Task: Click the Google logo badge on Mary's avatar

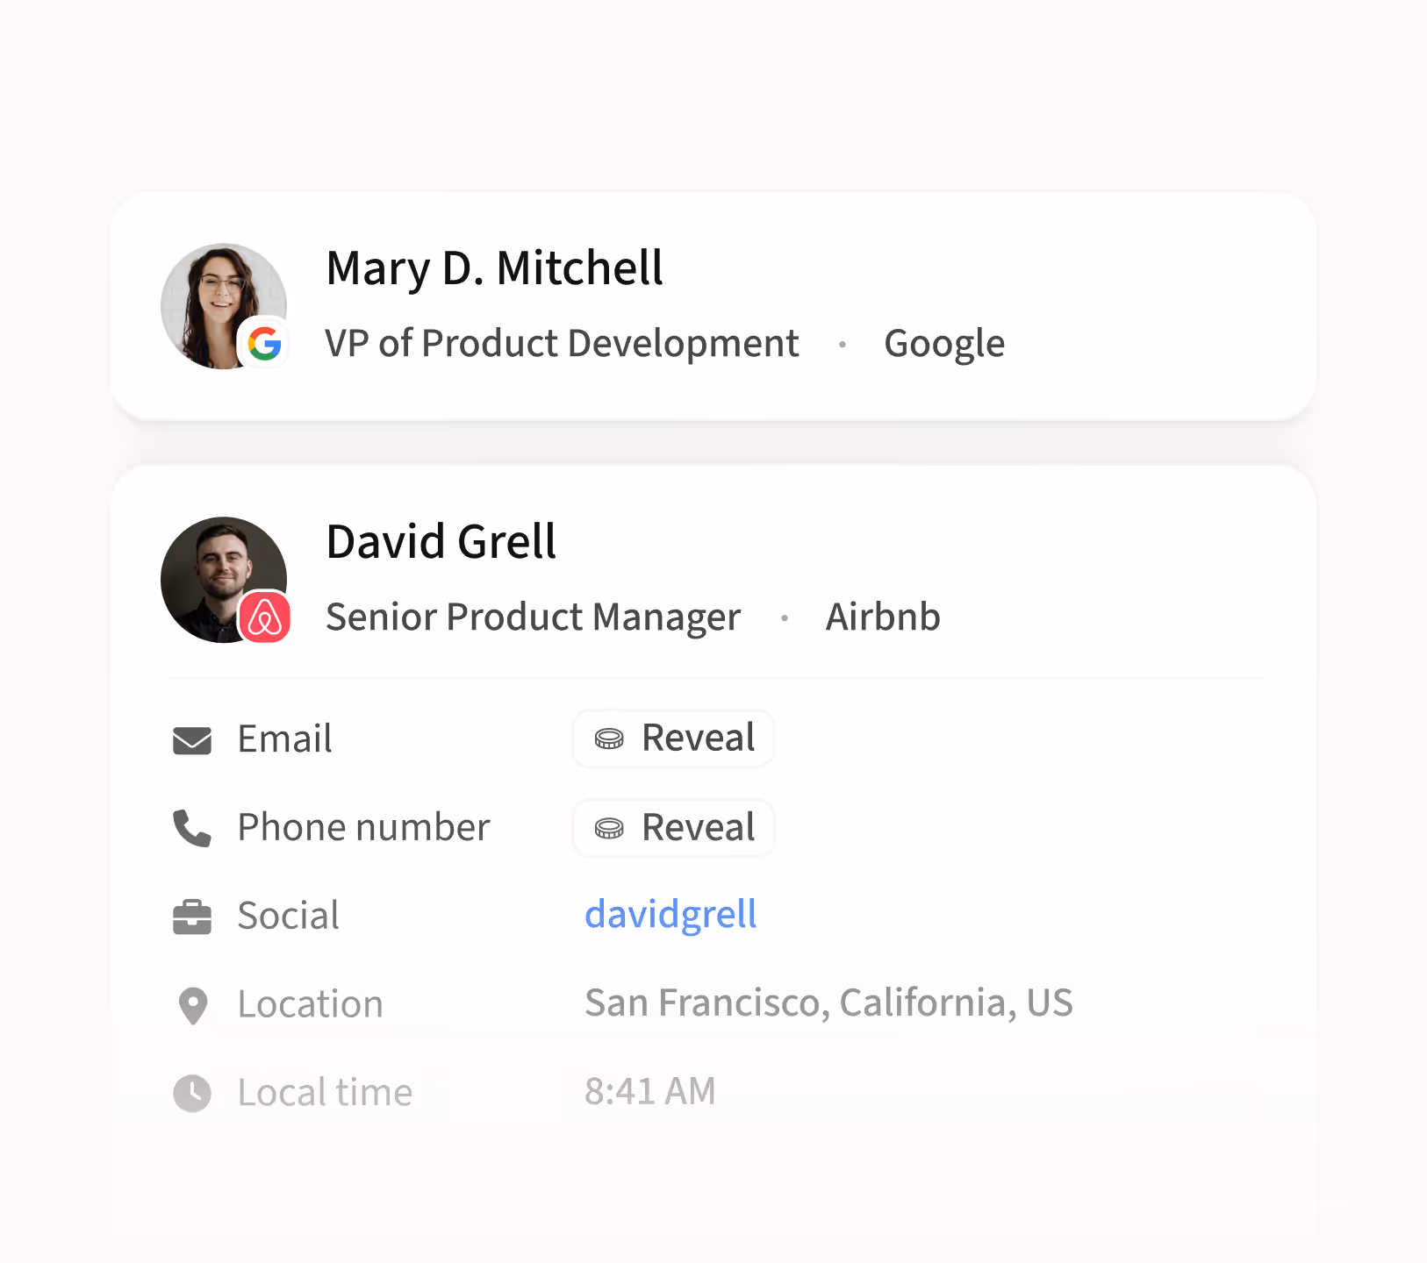Action: pos(264,343)
